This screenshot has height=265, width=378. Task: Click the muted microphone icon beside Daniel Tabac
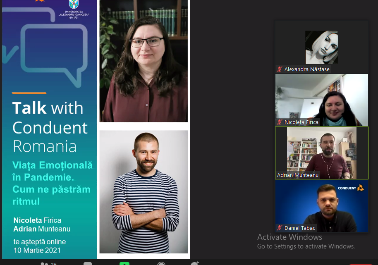coord(280,228)
